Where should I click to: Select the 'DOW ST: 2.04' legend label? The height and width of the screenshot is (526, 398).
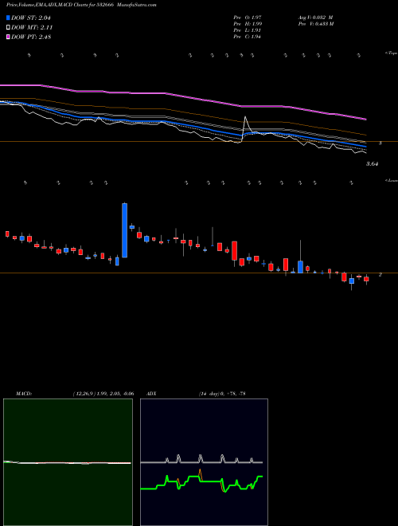[x=31, y=18]
